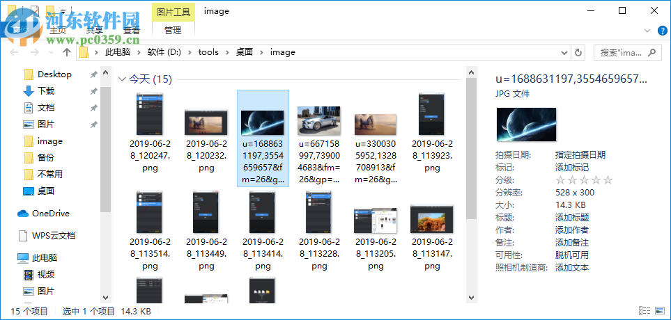Screen dimensions: 671x320
Task: Expand the ribbon with the chevron
Action: click(647, 31)
